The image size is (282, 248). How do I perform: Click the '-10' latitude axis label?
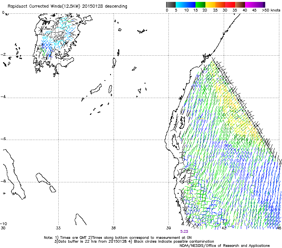[x=3, y=224]
